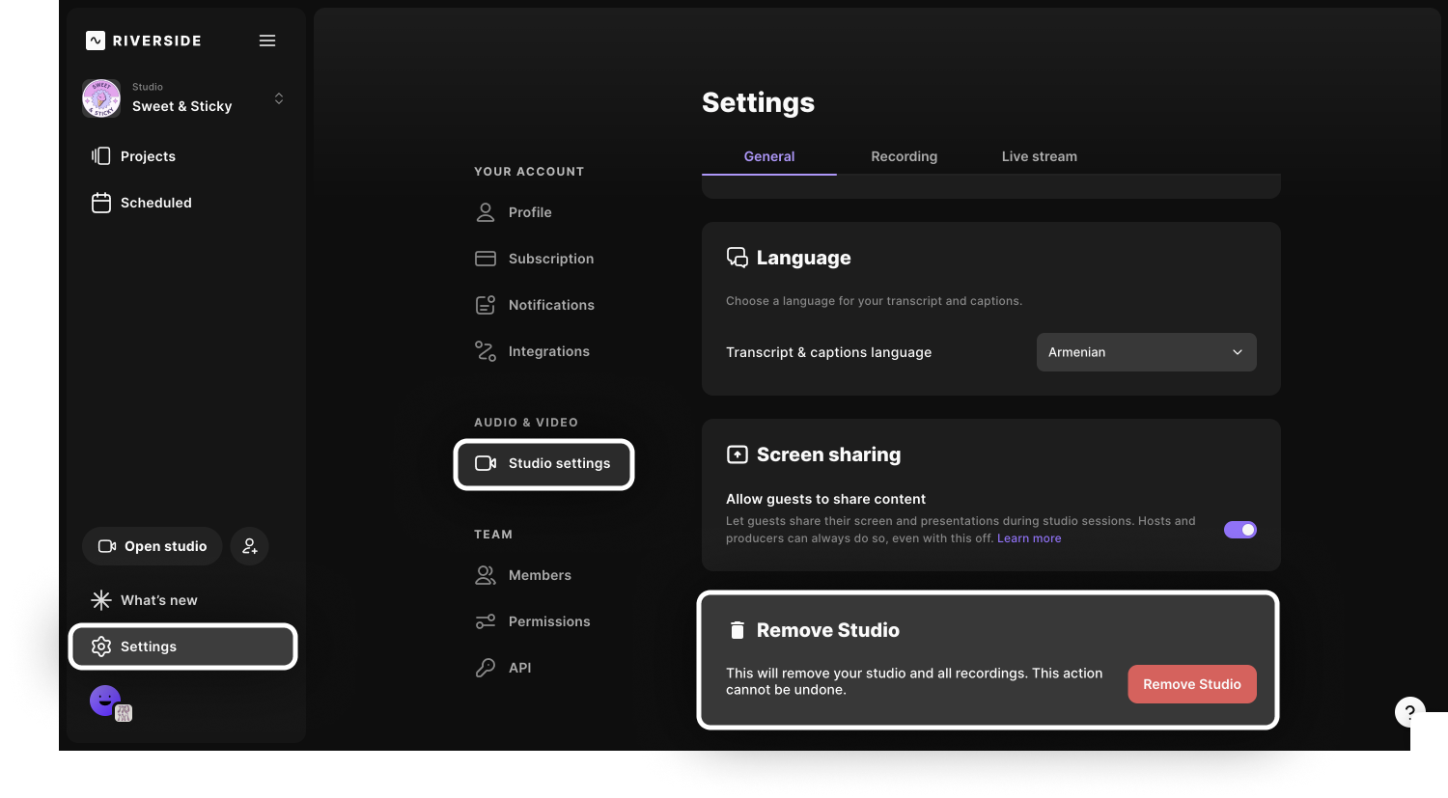Disable Allow guests to share content toggle
Screen dimensions: 1448x798
[x=1239, y=530]
